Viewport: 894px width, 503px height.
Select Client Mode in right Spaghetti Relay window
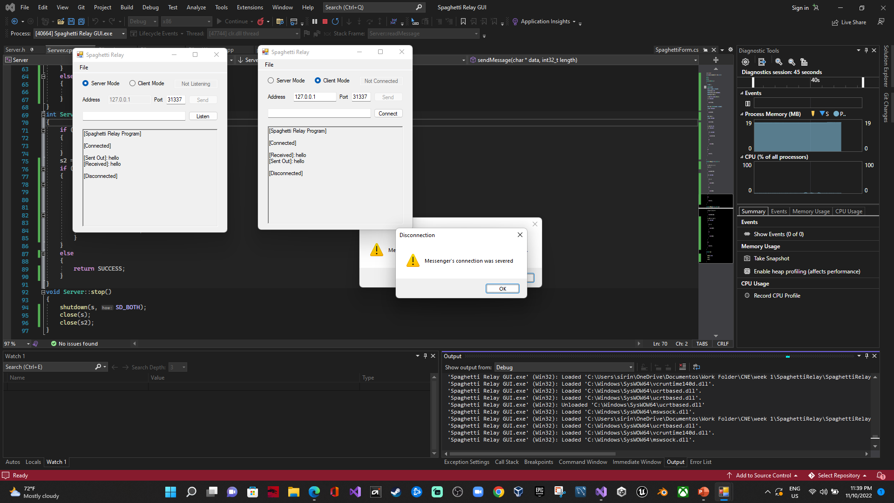318,81
